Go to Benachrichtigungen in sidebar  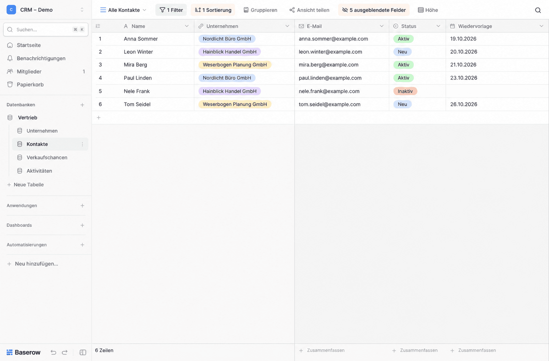pos(41,58)
